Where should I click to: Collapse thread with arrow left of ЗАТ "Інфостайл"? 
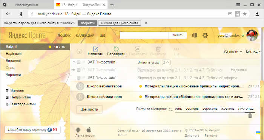(74, 62)
